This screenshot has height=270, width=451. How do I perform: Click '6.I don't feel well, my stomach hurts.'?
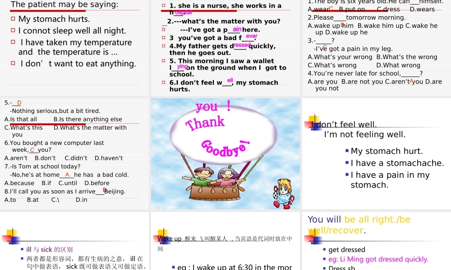coord(224,85)
